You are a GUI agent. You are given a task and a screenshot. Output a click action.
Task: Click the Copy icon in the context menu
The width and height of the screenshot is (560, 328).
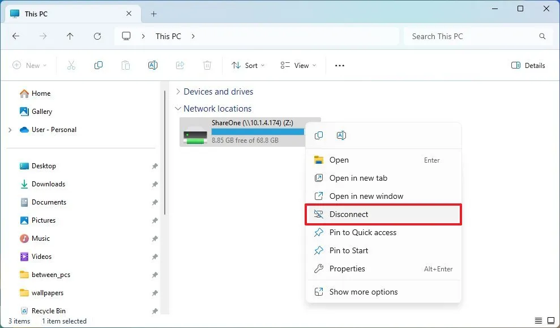318,135
